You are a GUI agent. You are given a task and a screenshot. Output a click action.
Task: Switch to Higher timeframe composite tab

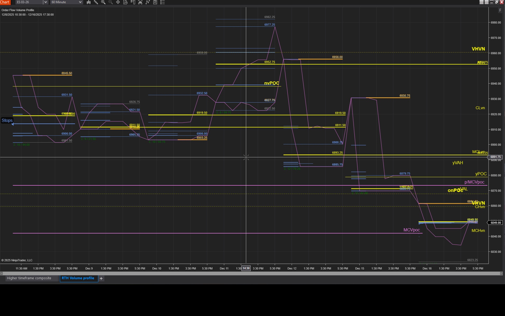tap(29, 278)
